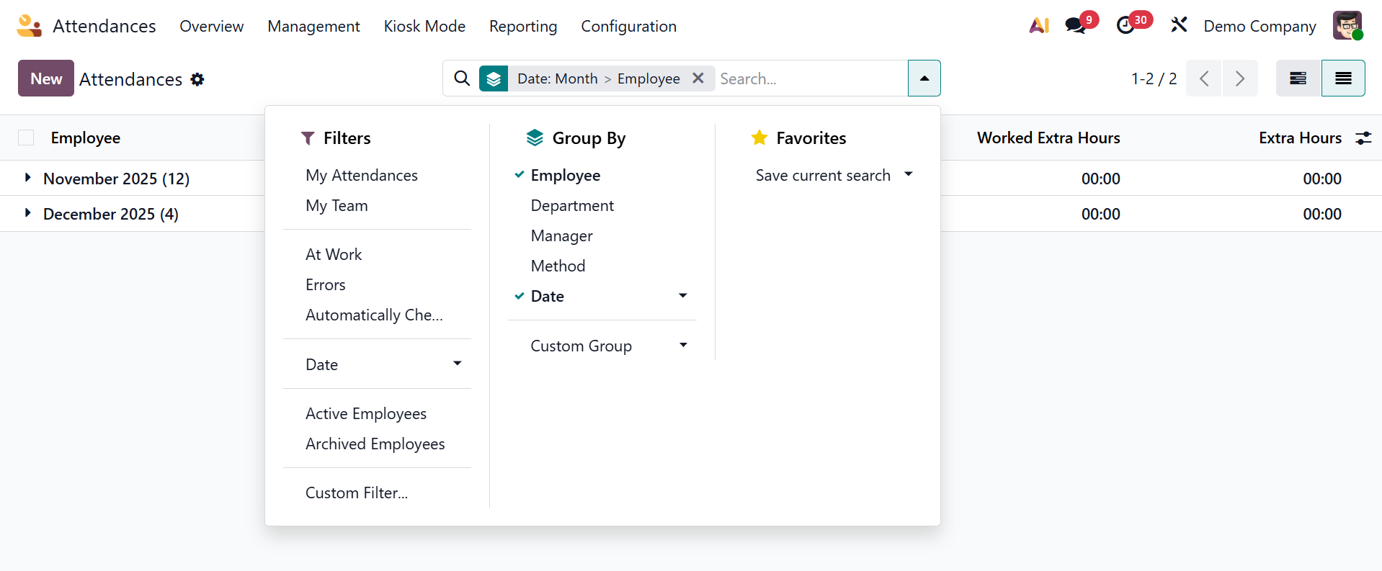This screenshot has width=1382, height=571.
Task: Click the debug tools wrench icon
Action: (1179, 26)
